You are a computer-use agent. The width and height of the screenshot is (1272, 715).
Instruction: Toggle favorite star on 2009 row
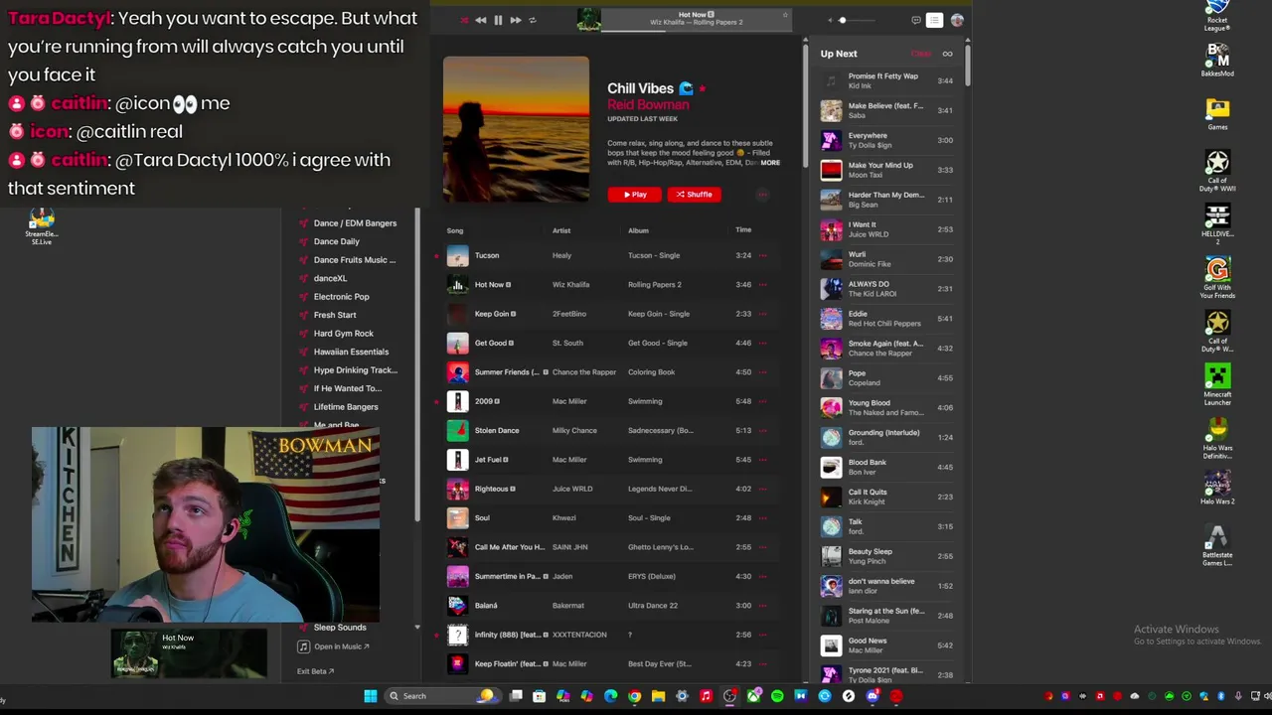436,402
